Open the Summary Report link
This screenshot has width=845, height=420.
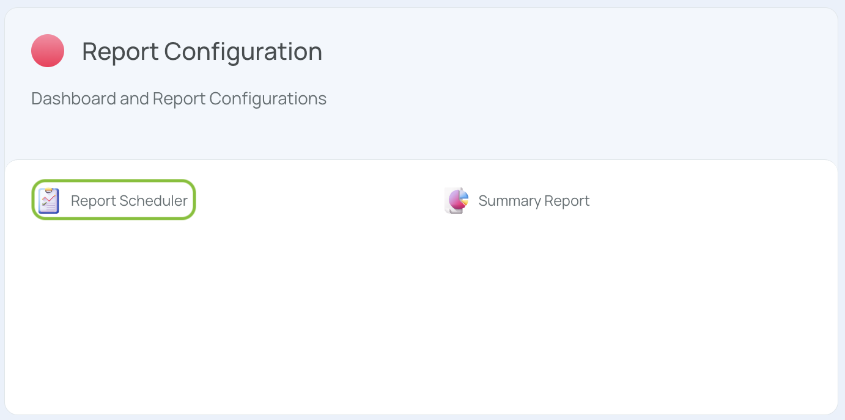click(x=517, y=200)
